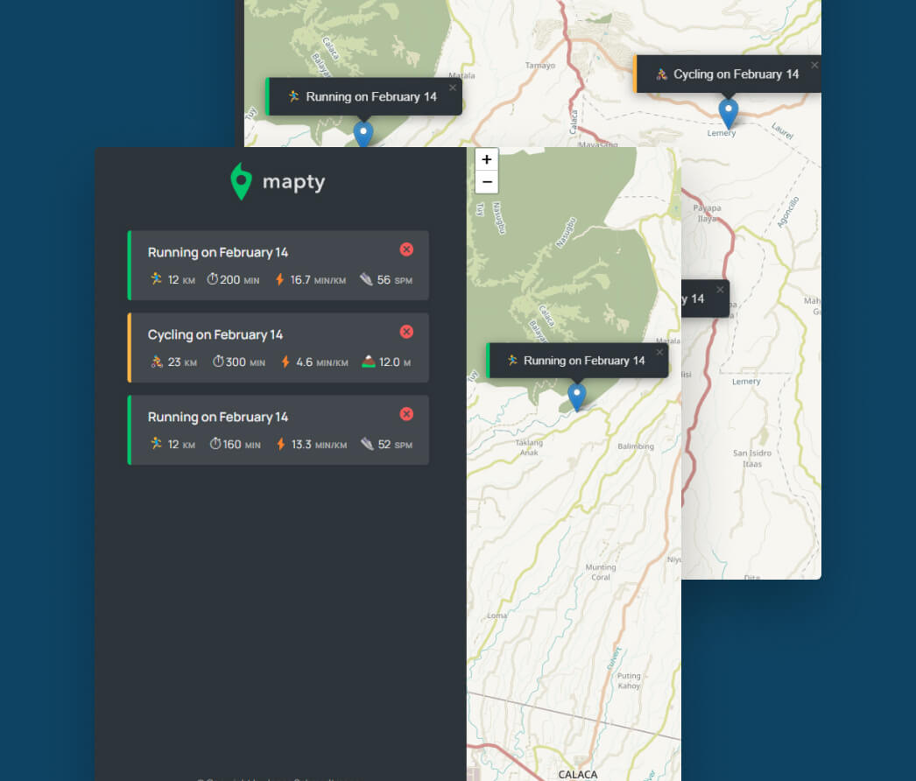
Task: Click the 'Munting Coral' map label
Action: pos(601,572)
